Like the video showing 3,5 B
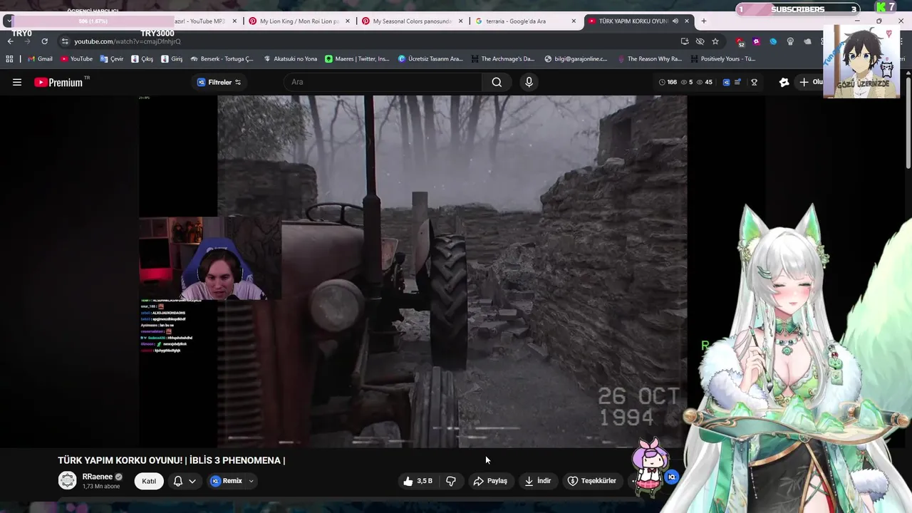This screenshot has width=912, height=513. (x=418, y=481)
